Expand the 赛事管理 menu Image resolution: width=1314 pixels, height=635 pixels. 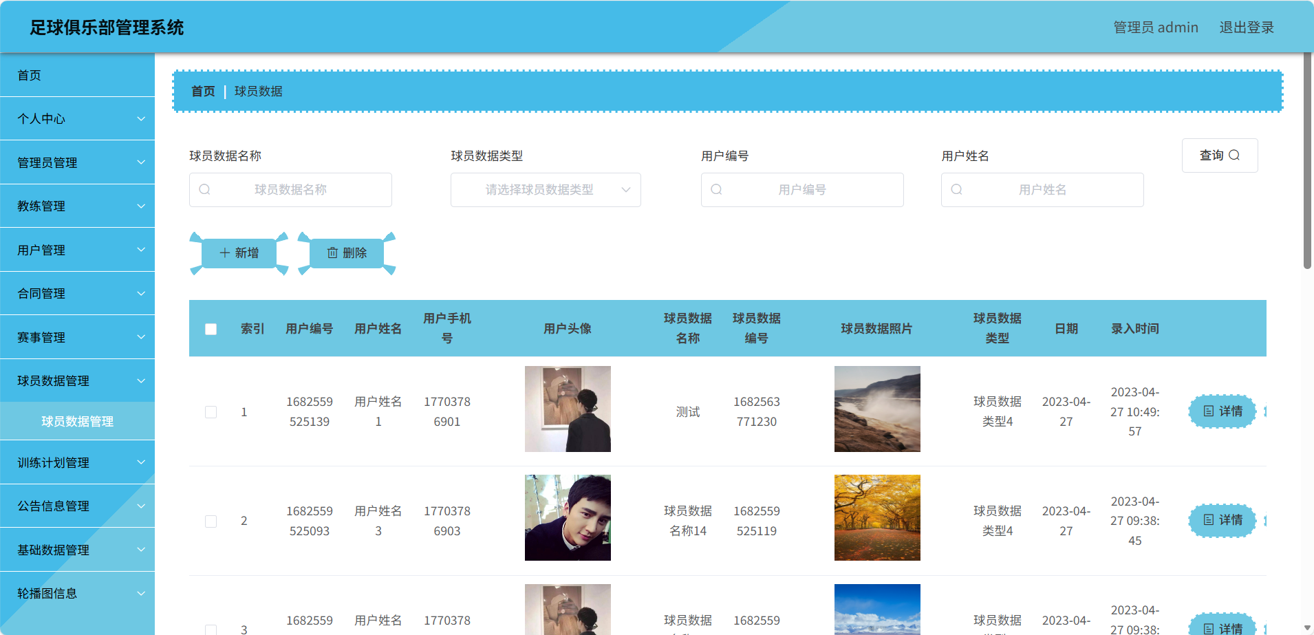77,338
